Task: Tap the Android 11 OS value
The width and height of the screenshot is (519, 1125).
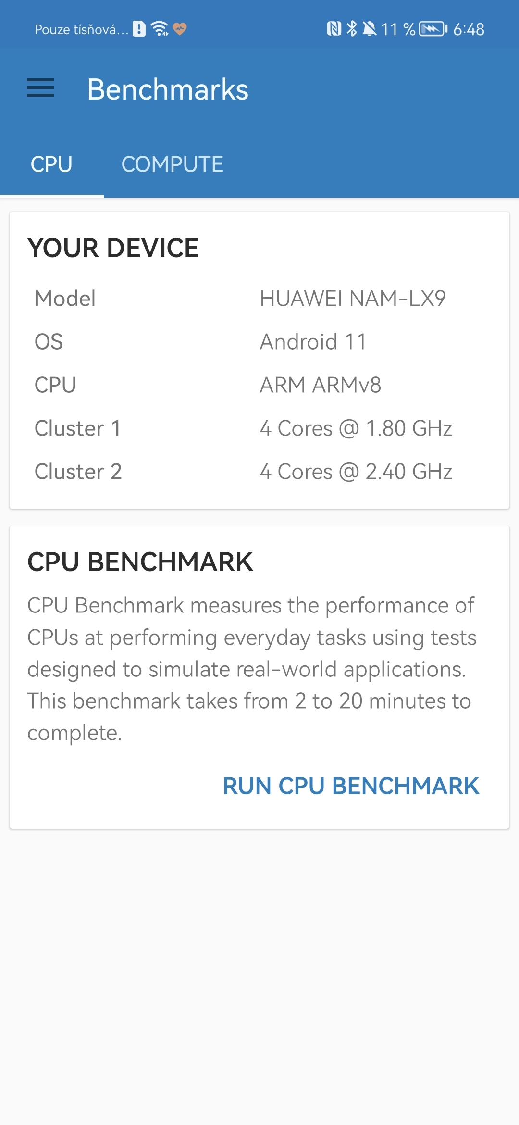Action: 313,342
